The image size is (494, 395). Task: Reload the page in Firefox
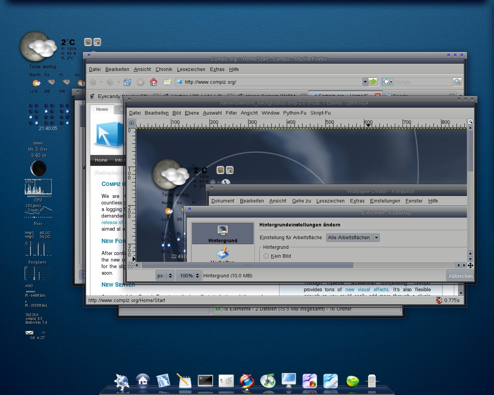[127, 82]
